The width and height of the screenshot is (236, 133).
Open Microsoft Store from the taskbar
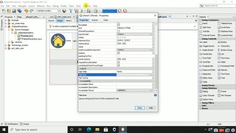pyautogui.click(x=106, y=130)
